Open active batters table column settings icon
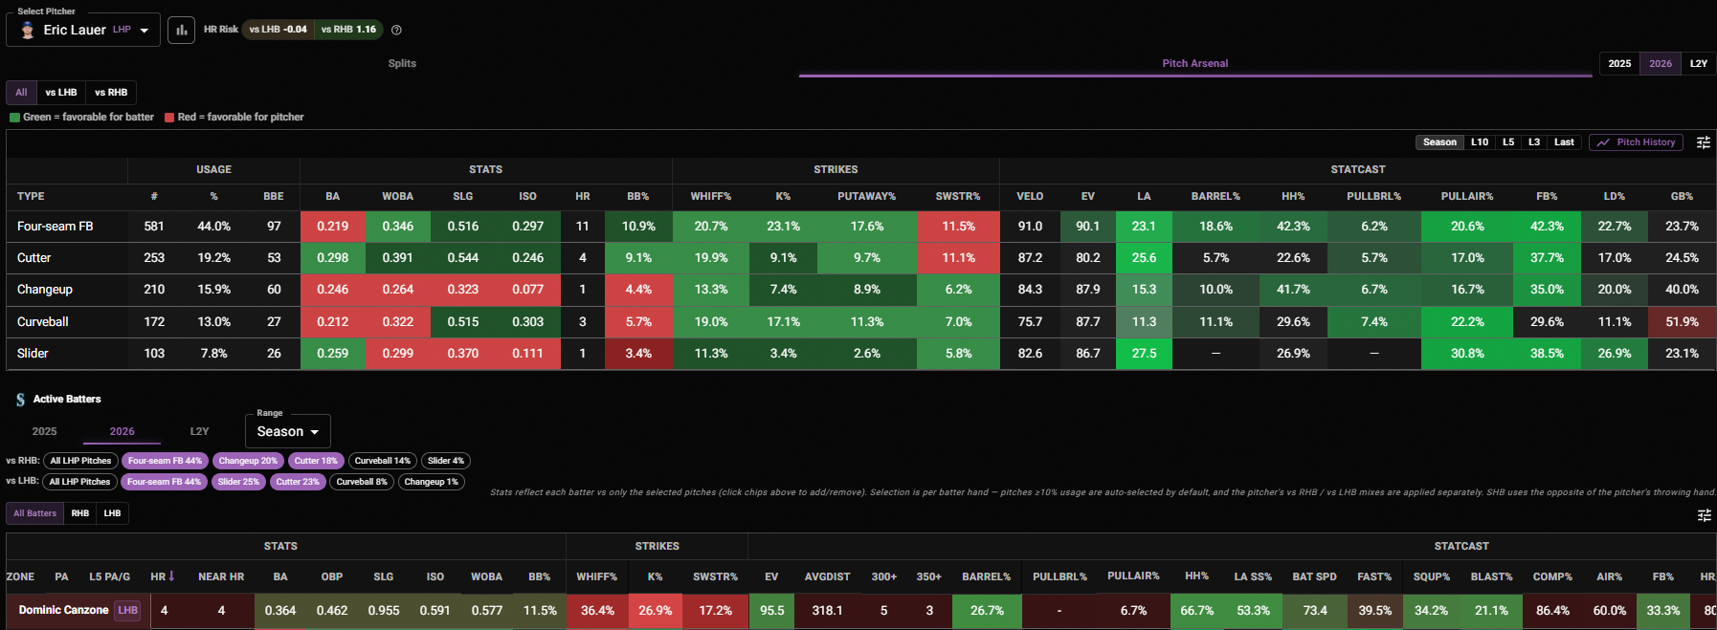This screenshot has height=630, width=1717. click(x=1704, y=515)
